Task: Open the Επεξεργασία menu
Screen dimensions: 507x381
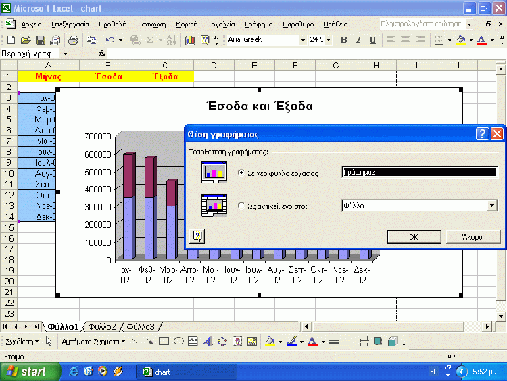Action: click(x=70, y=24)
